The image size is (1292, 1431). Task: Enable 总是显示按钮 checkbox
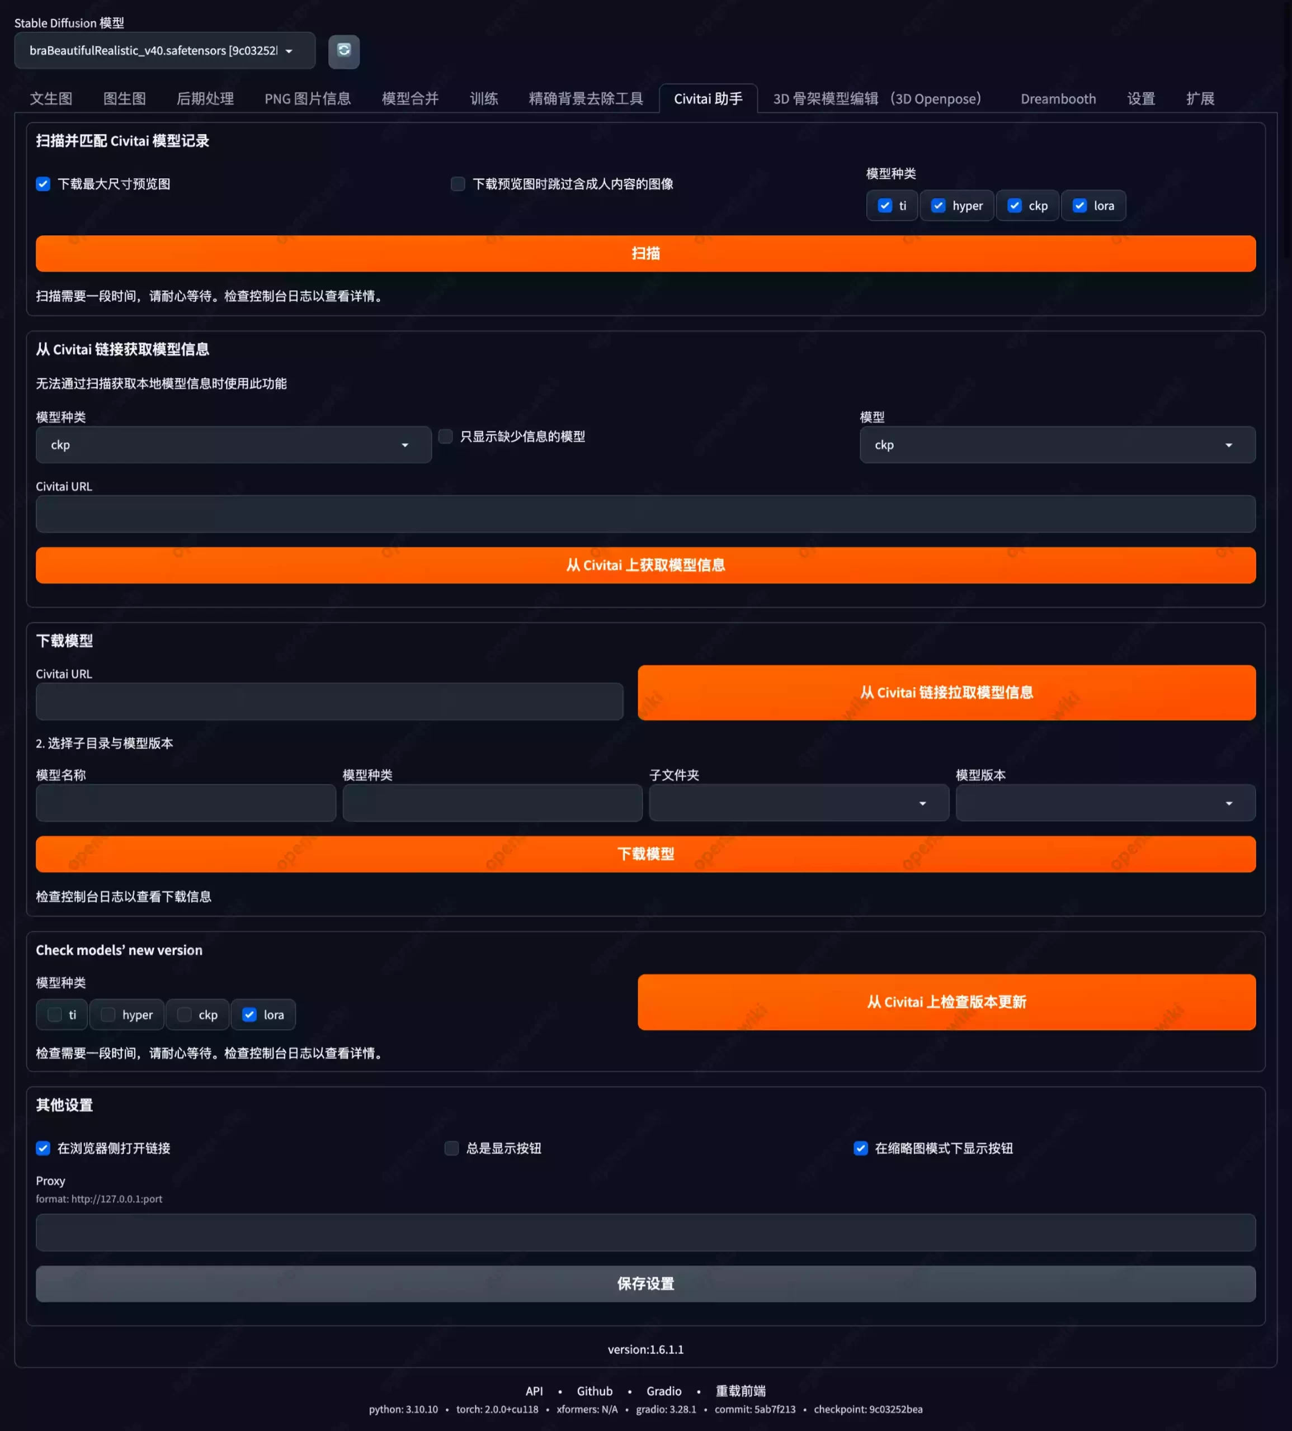451,1148
